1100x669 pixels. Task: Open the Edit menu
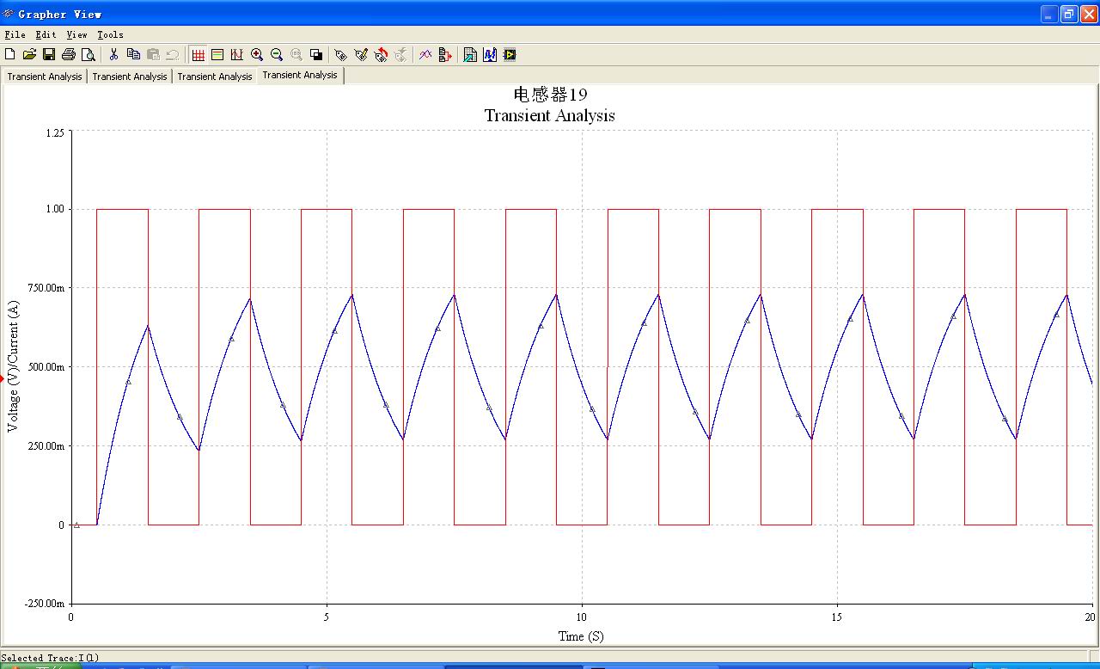pos(46,34)
